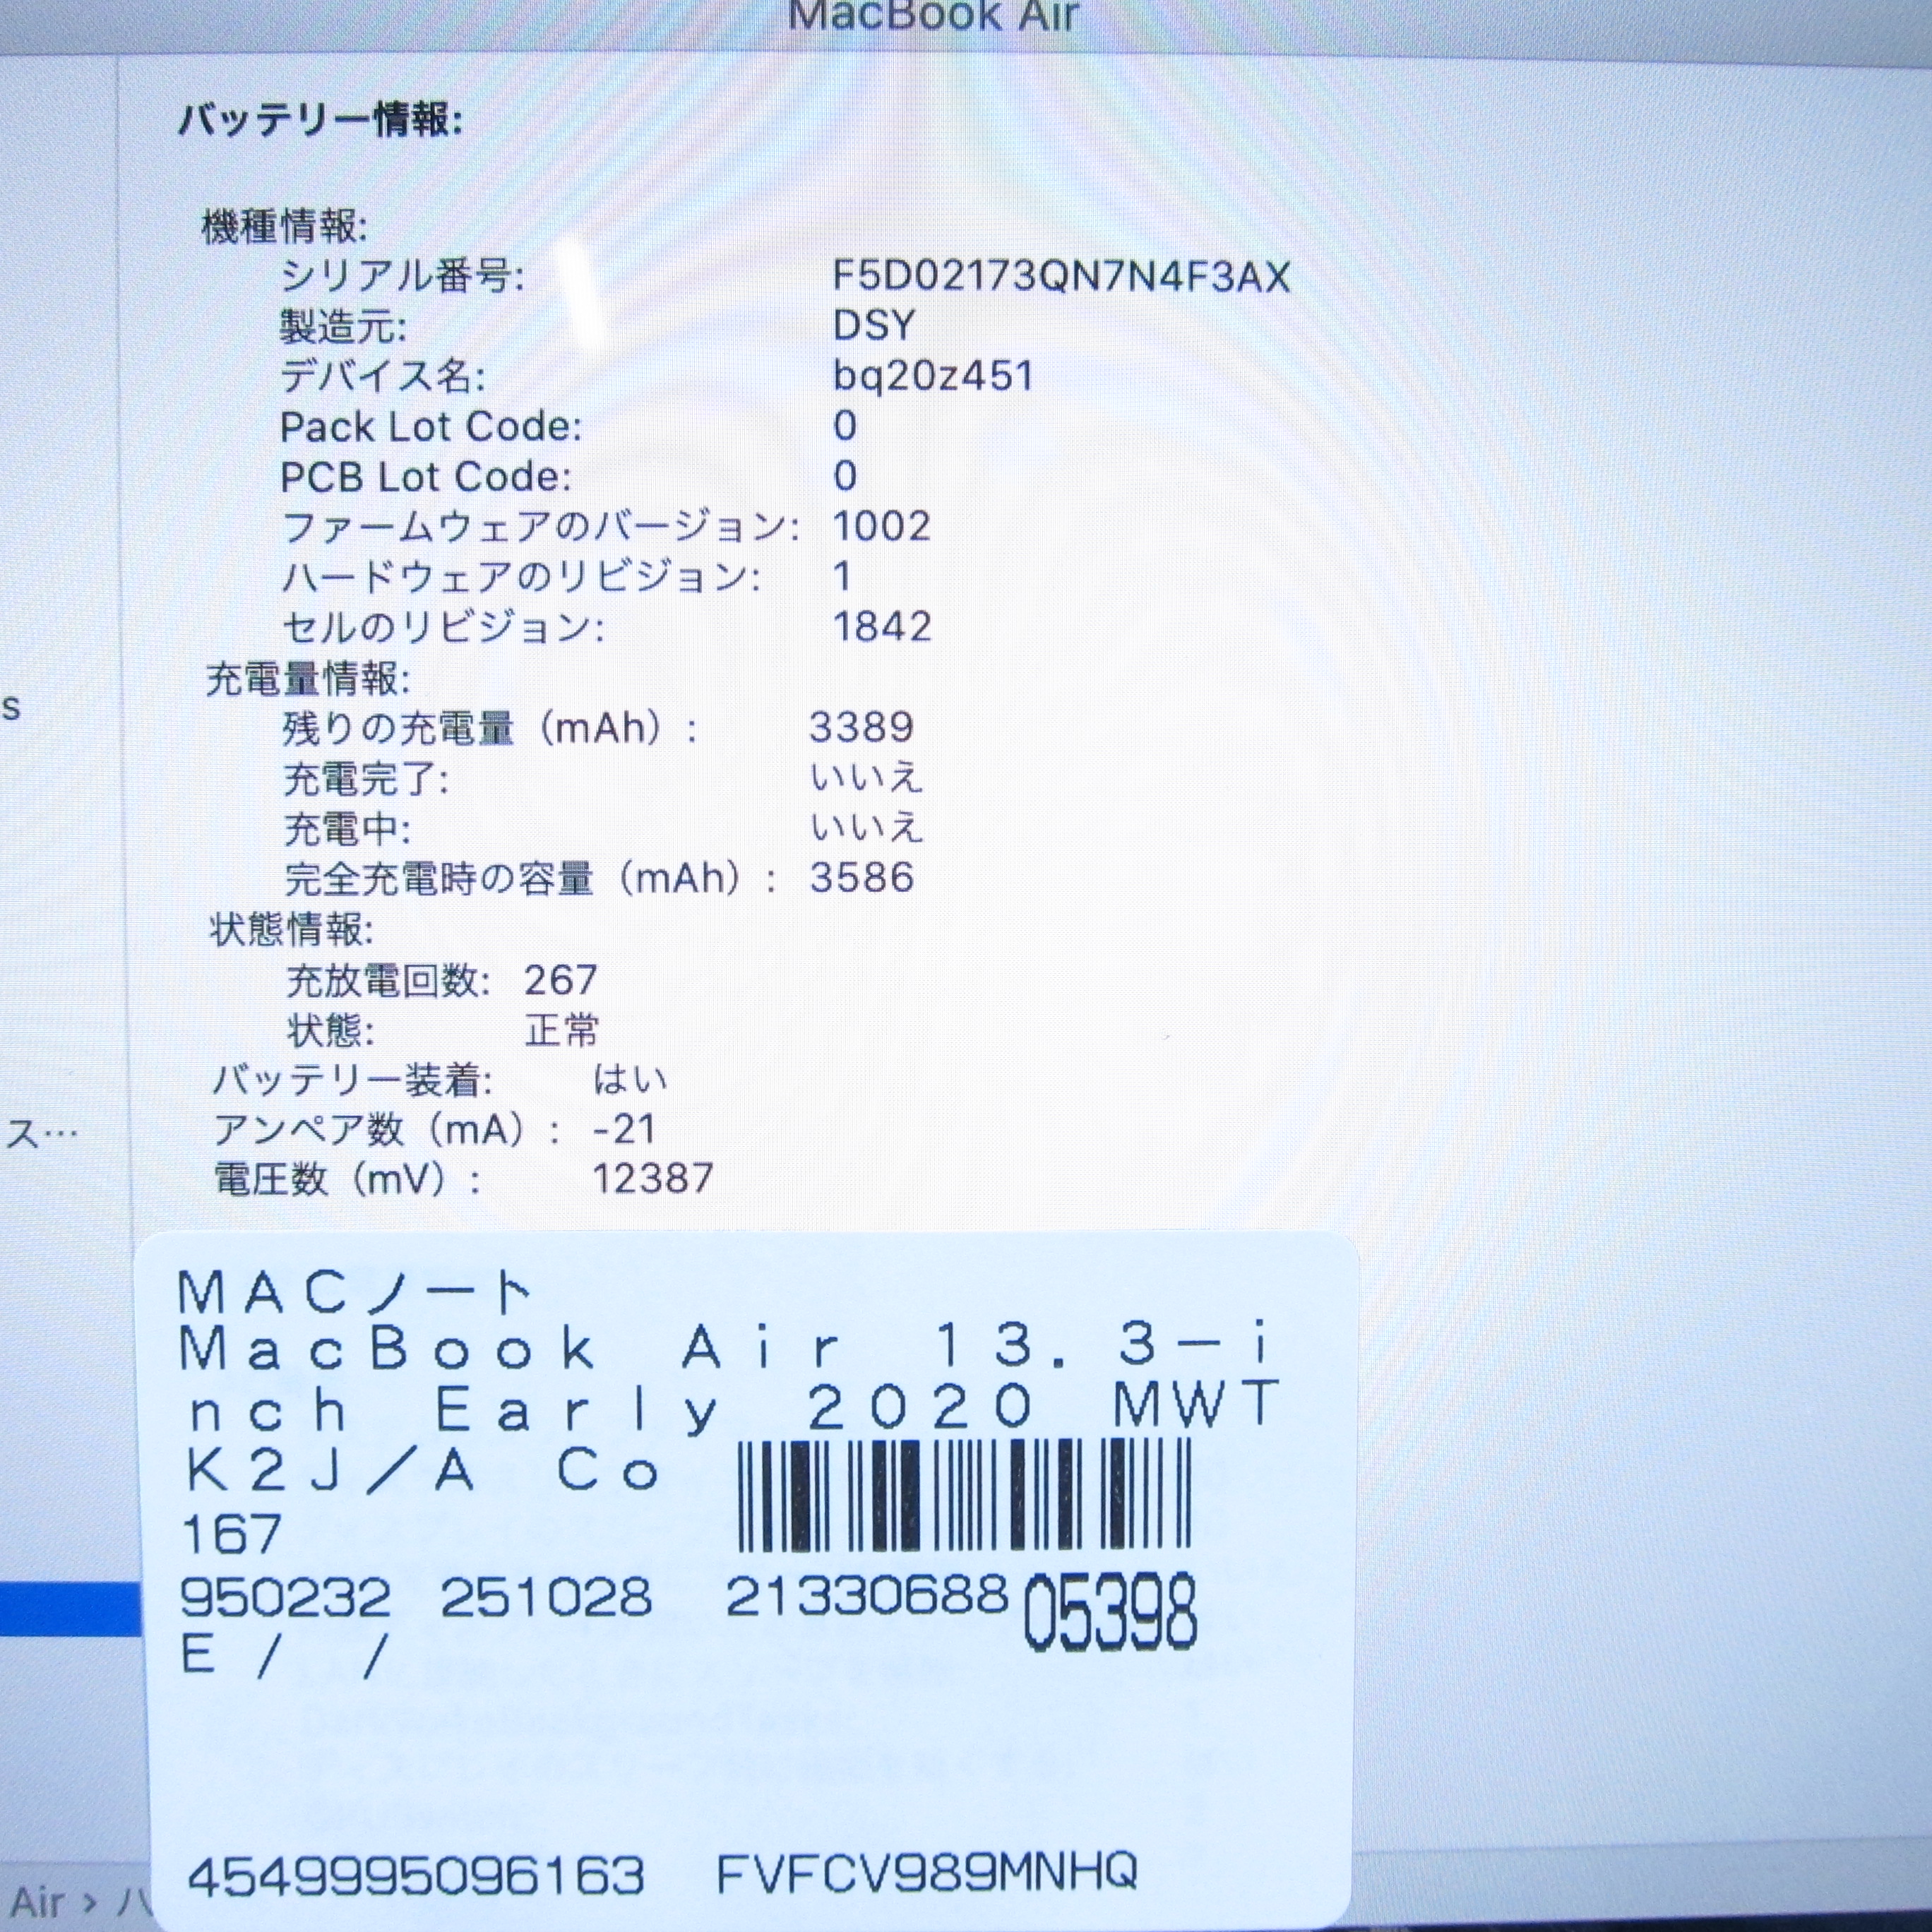This screenshot has height=1932, width=1932.
Task: Click the Air segment in path bar
Action: click(x=38, y=1901)
